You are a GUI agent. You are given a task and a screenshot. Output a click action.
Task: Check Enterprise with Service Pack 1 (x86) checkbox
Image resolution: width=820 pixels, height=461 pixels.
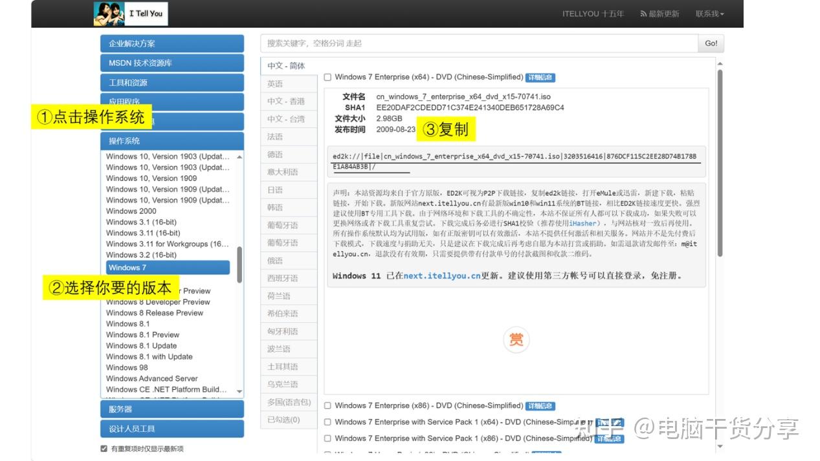tap(328, 438)
